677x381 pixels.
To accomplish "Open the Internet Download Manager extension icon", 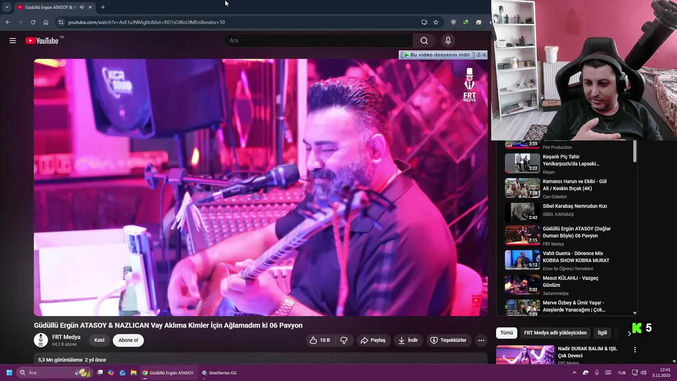I will click(x=466, y=22).
